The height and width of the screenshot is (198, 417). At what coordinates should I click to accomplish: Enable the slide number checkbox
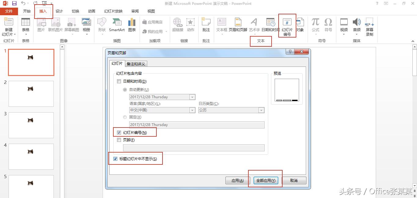[119, 132]
